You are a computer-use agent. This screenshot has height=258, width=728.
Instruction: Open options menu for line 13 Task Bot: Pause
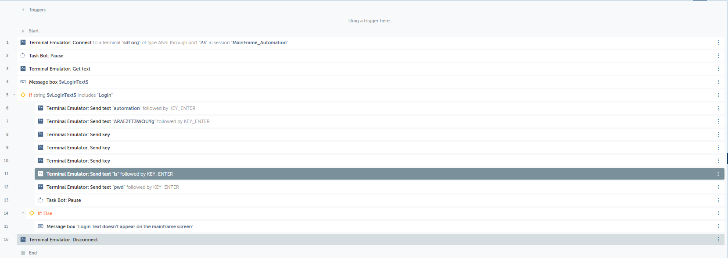pos(718,200)
